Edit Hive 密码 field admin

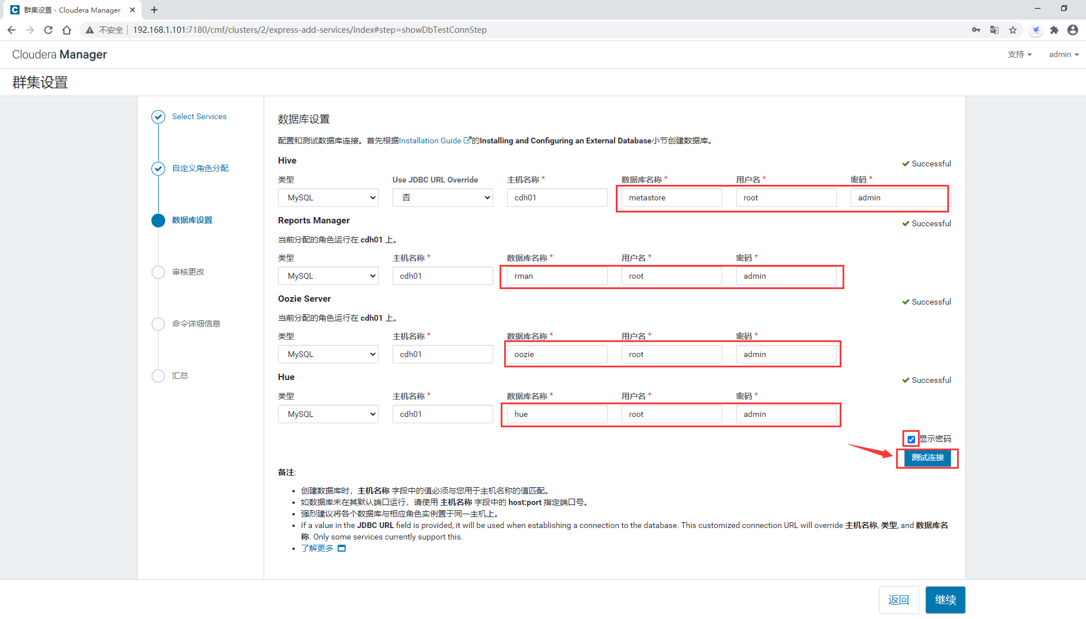(901, 198)
